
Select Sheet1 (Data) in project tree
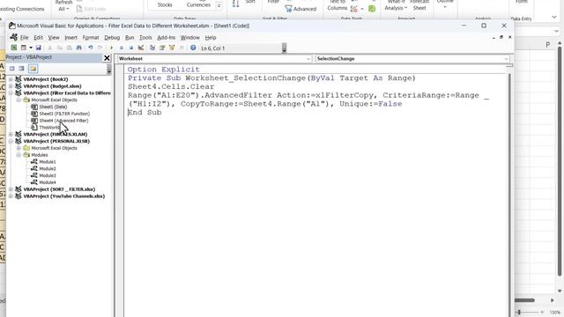(x=53, y=107)
